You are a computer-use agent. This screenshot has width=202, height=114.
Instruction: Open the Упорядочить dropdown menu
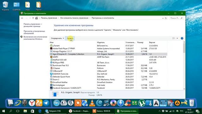point(57,38)
